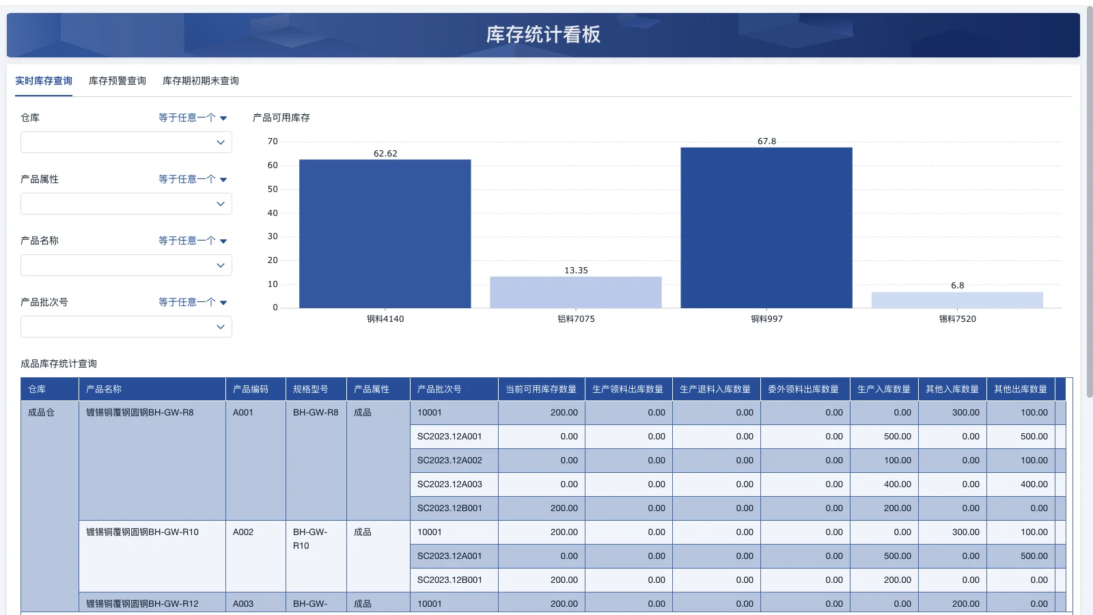Select the 铜料997 bar showing 67.8

point(766,225)
